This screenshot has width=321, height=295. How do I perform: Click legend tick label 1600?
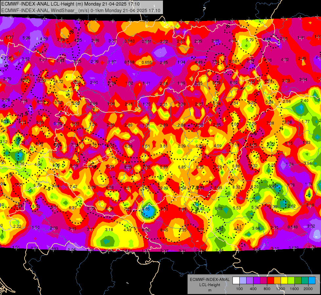pyautogui.click(x=294, y=289)
